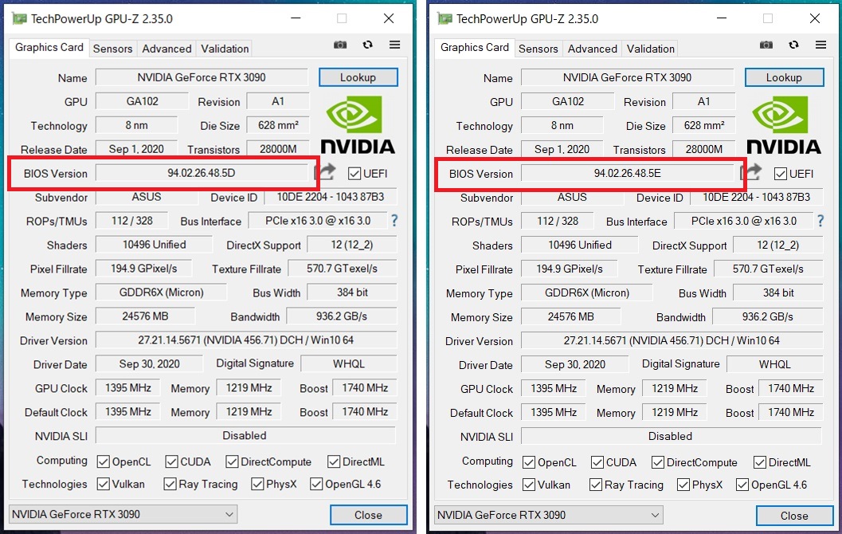Image resolution: width=842 pixels, height=534 pixels.
Task: Toggle the UEFI checkbox in the right window
Action: point(780,174)
